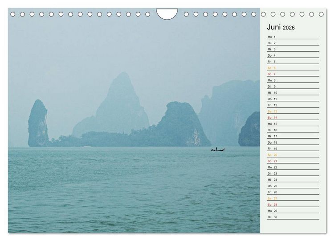The image size is (334, 241).
Task: Select the 'So 14' calendar row
Action: 293,118
